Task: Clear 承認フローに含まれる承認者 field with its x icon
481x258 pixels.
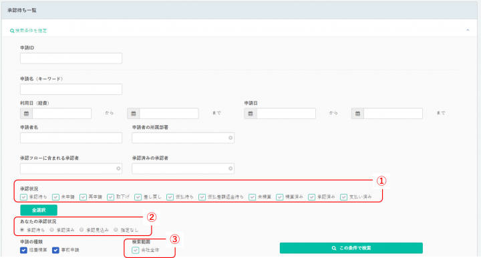Action: (x=118, y=168)
